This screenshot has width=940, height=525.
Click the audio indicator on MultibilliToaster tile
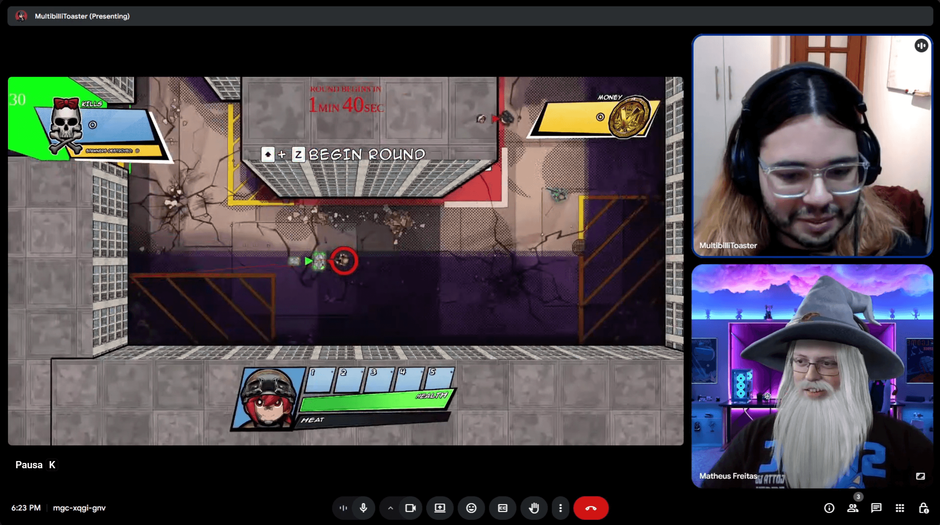(x=921, y=46)
